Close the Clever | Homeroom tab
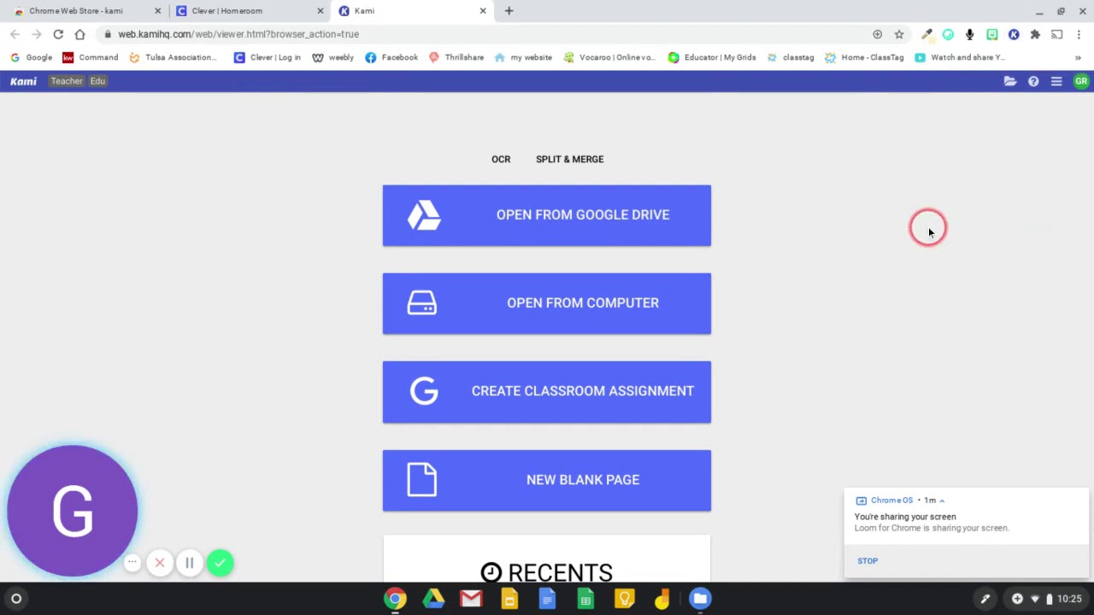 (x=321, y=11)
